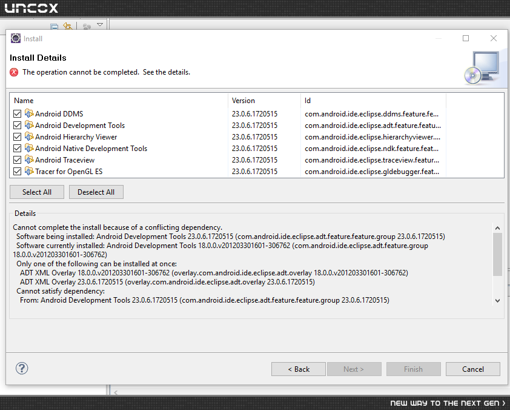Click the 'Cannot complete the install' details line
The image size is (510, 410).
pos(118,227)
